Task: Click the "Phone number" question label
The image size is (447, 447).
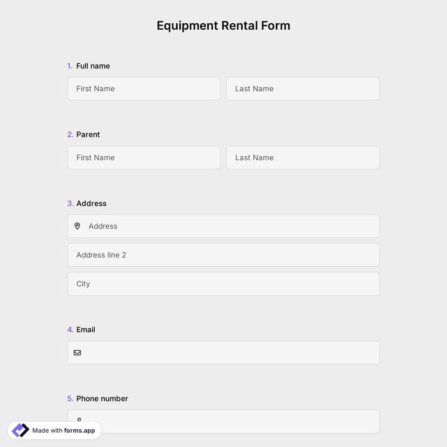Action: tap(102, 399)
